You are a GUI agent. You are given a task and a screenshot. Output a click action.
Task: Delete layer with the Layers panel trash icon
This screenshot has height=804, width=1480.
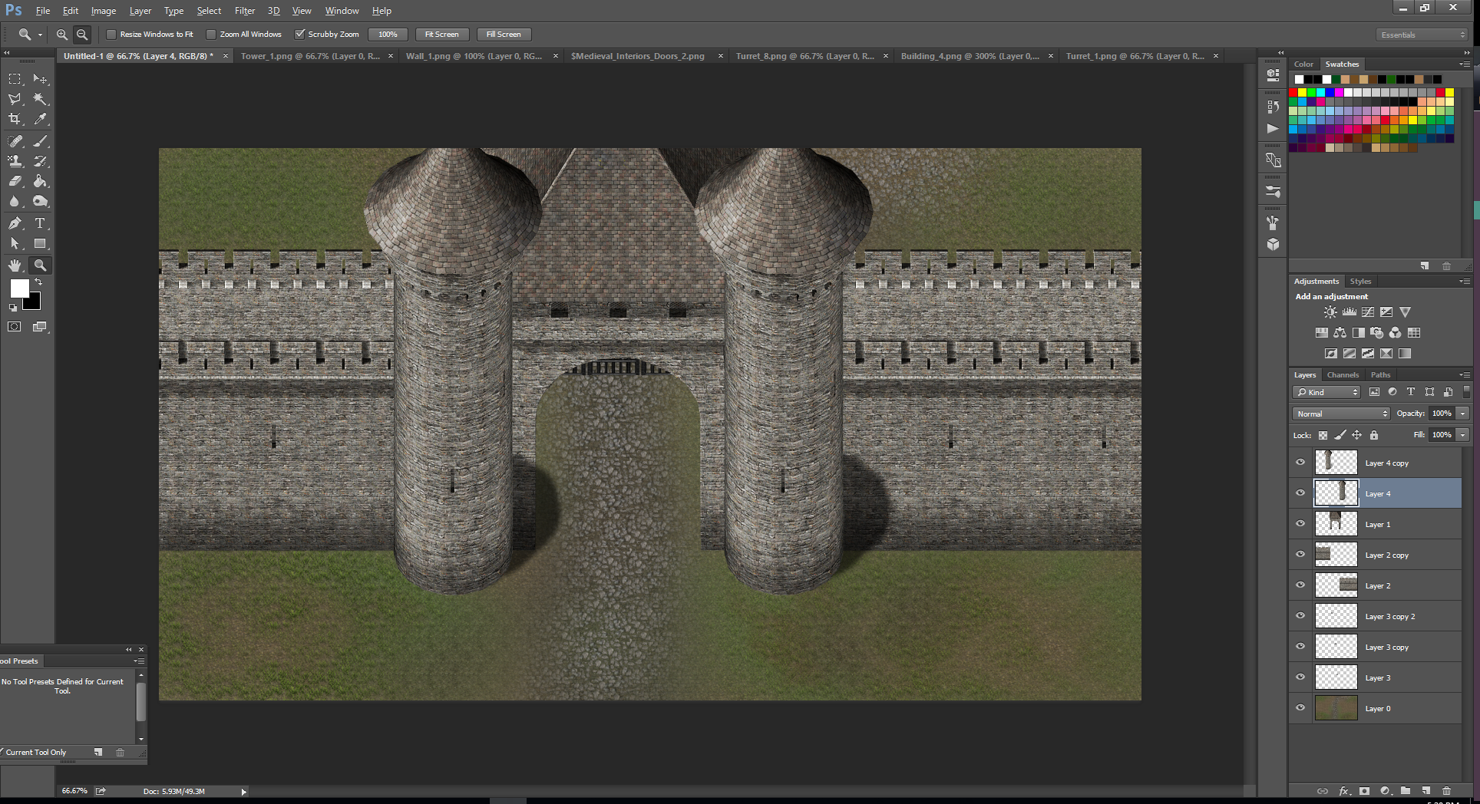(x=1446, y=791)
